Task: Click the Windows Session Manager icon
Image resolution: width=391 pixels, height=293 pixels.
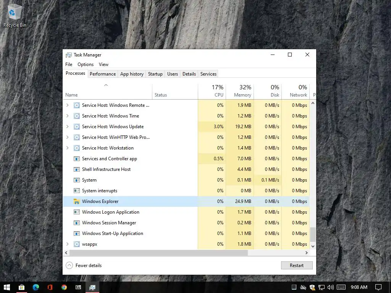Action: [76, 223]
